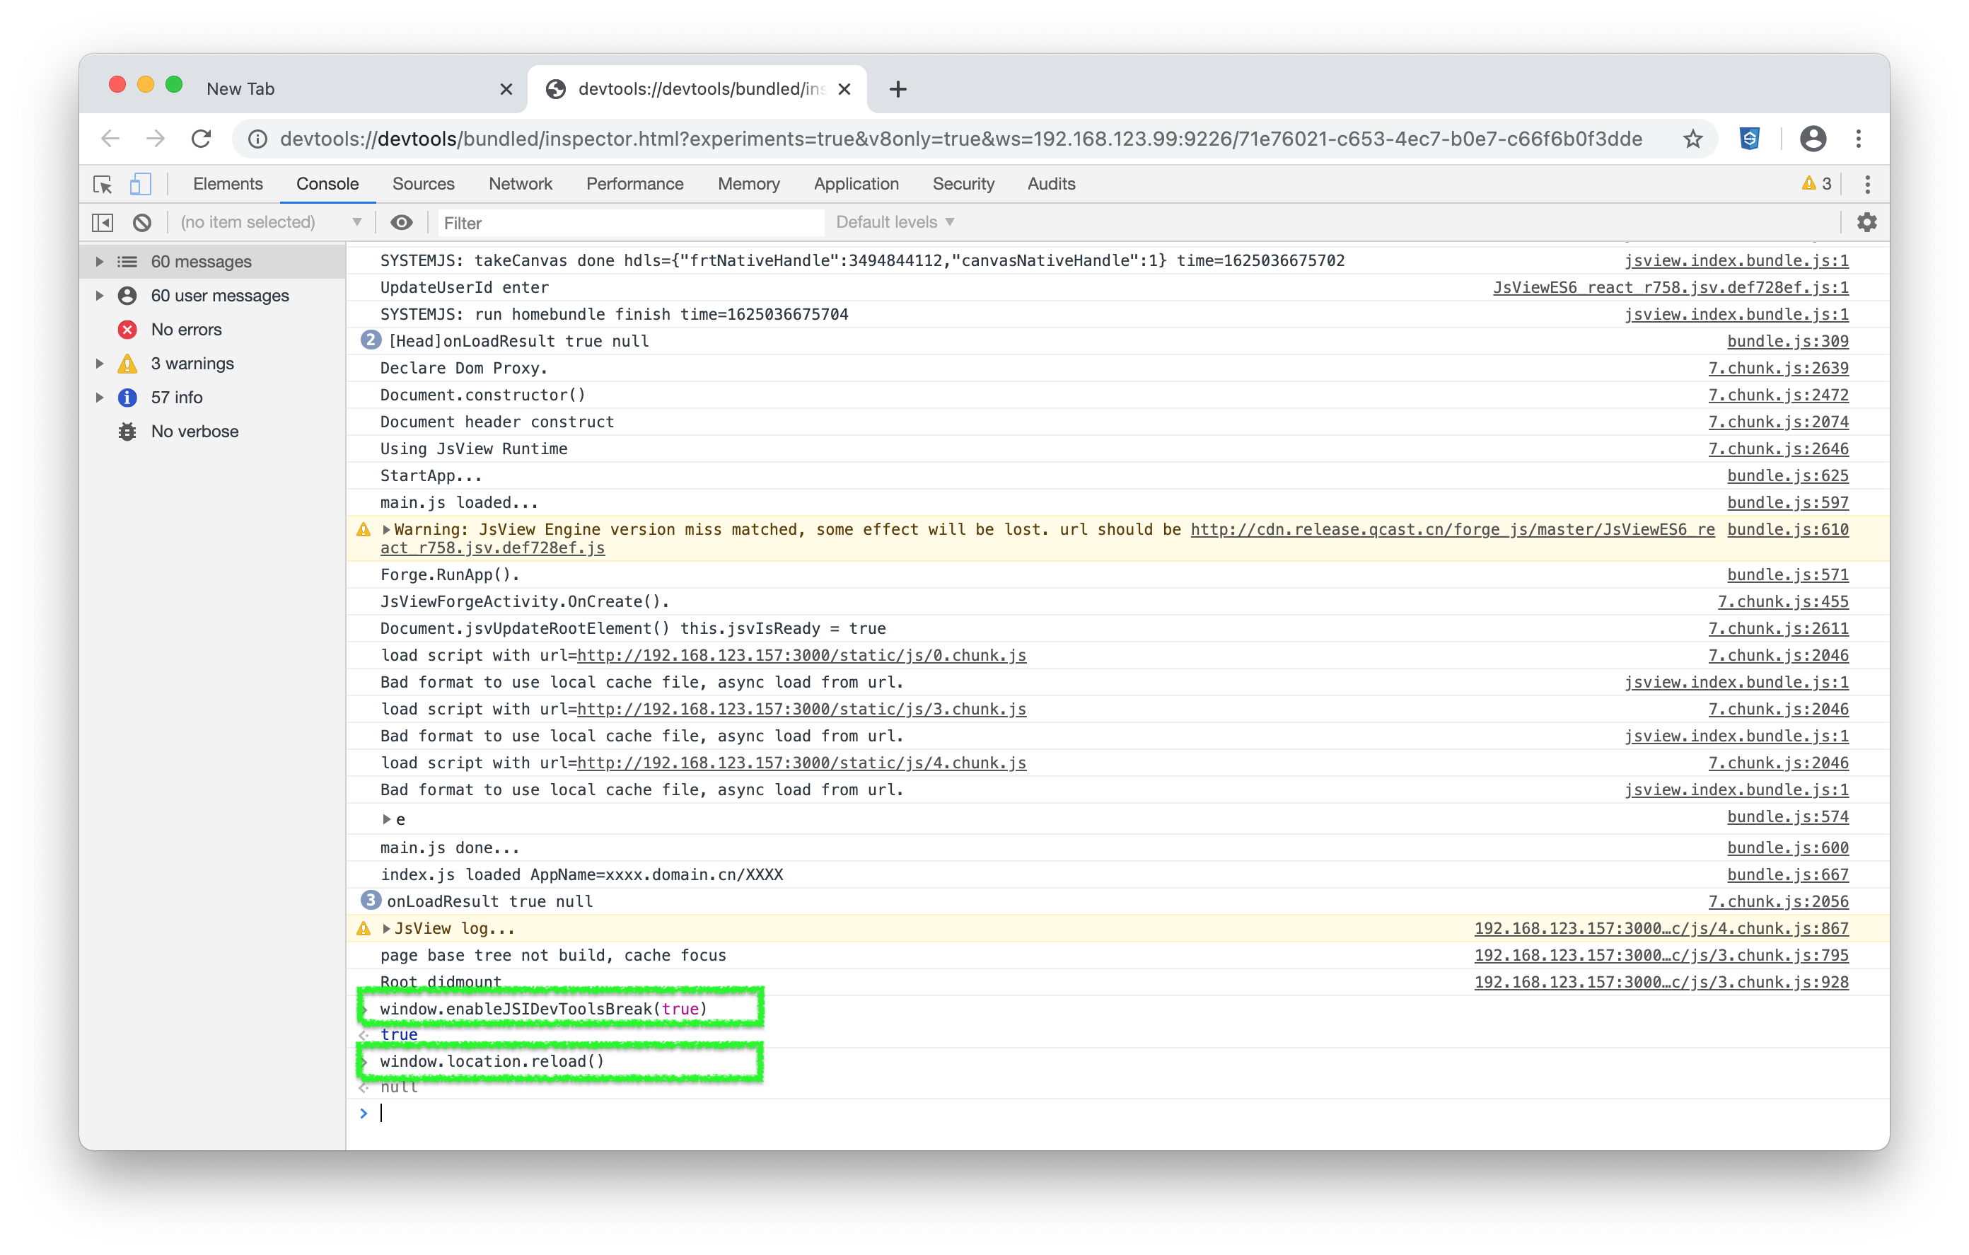Open the 0.chunk.js URL link
The image size is (1969, 1255).
[801, 655]
